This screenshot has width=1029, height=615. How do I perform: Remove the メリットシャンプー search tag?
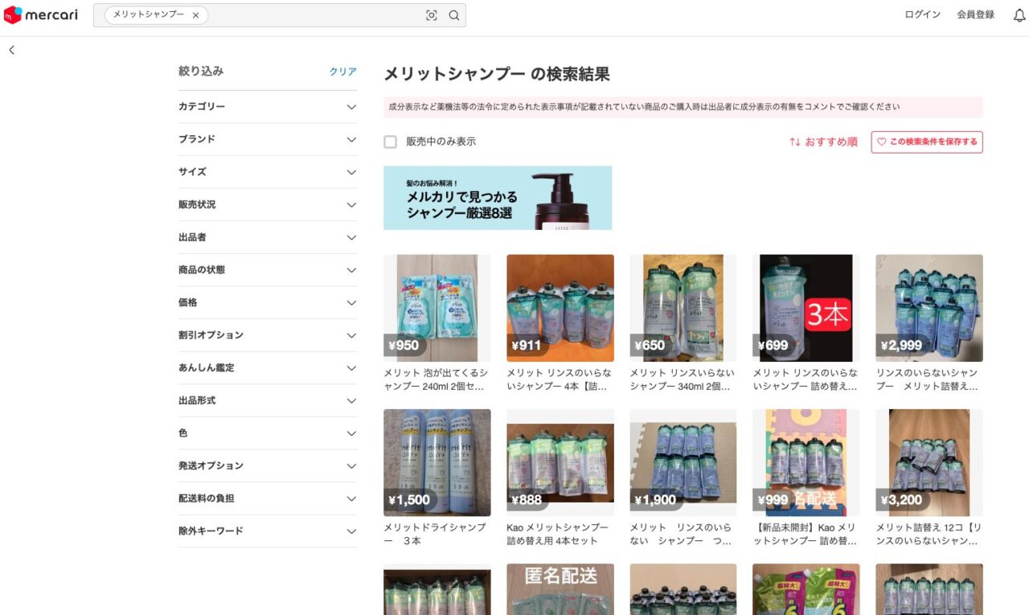point(195,15)
